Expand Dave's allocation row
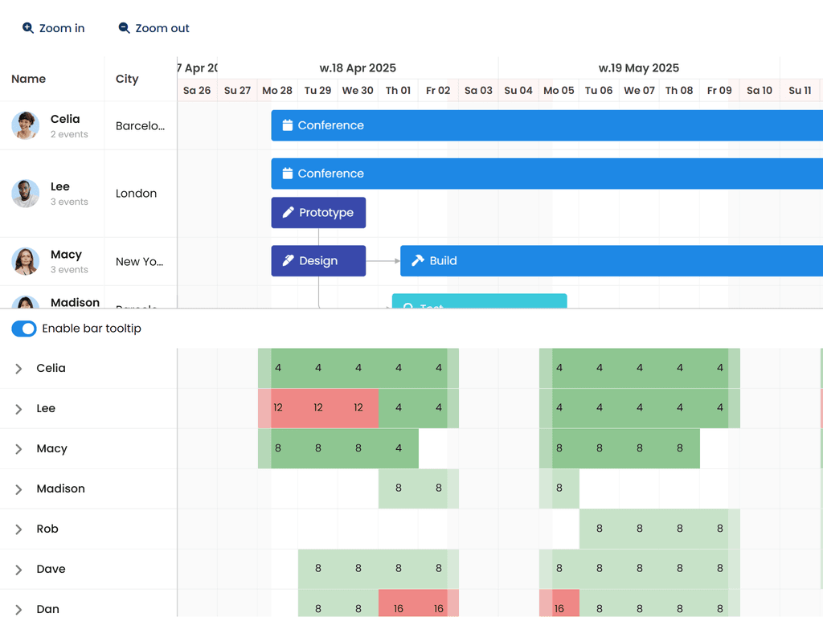 click(x=18, y=570)
